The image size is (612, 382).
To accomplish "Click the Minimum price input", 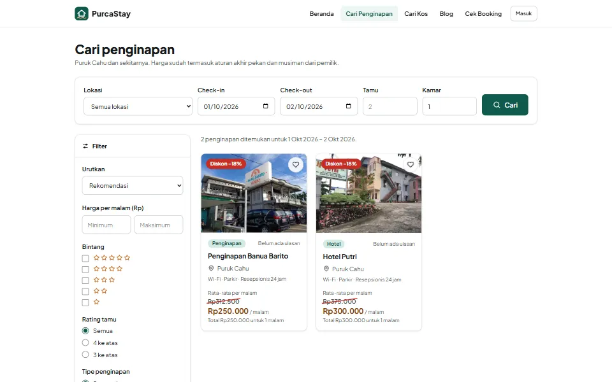I will (106, 225).
